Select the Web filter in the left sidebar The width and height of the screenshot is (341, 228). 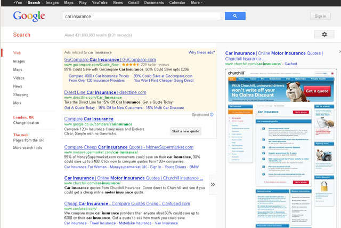coord(17,53)
